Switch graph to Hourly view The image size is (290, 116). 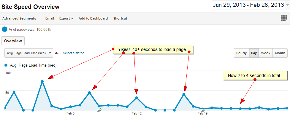click(241, 53)
